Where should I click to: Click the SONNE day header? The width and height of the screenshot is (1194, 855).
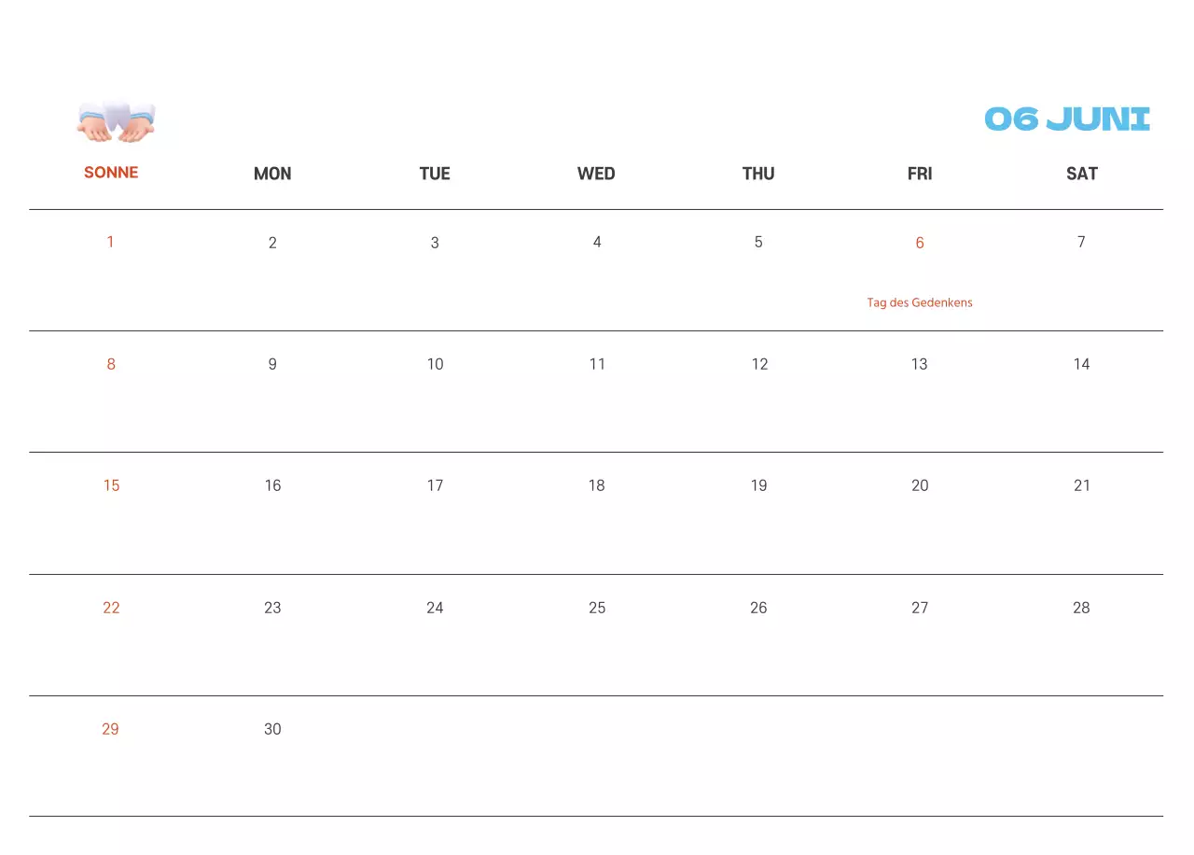point(111,173)
